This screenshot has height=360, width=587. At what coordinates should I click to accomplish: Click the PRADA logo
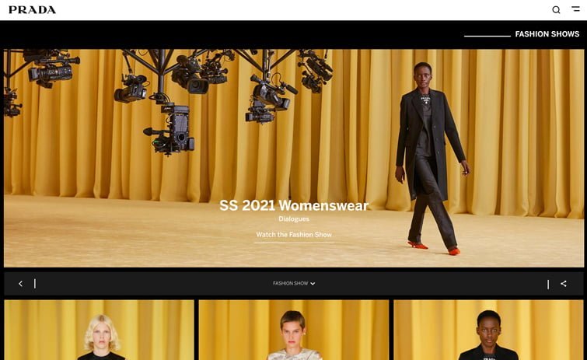coord(32,10)
